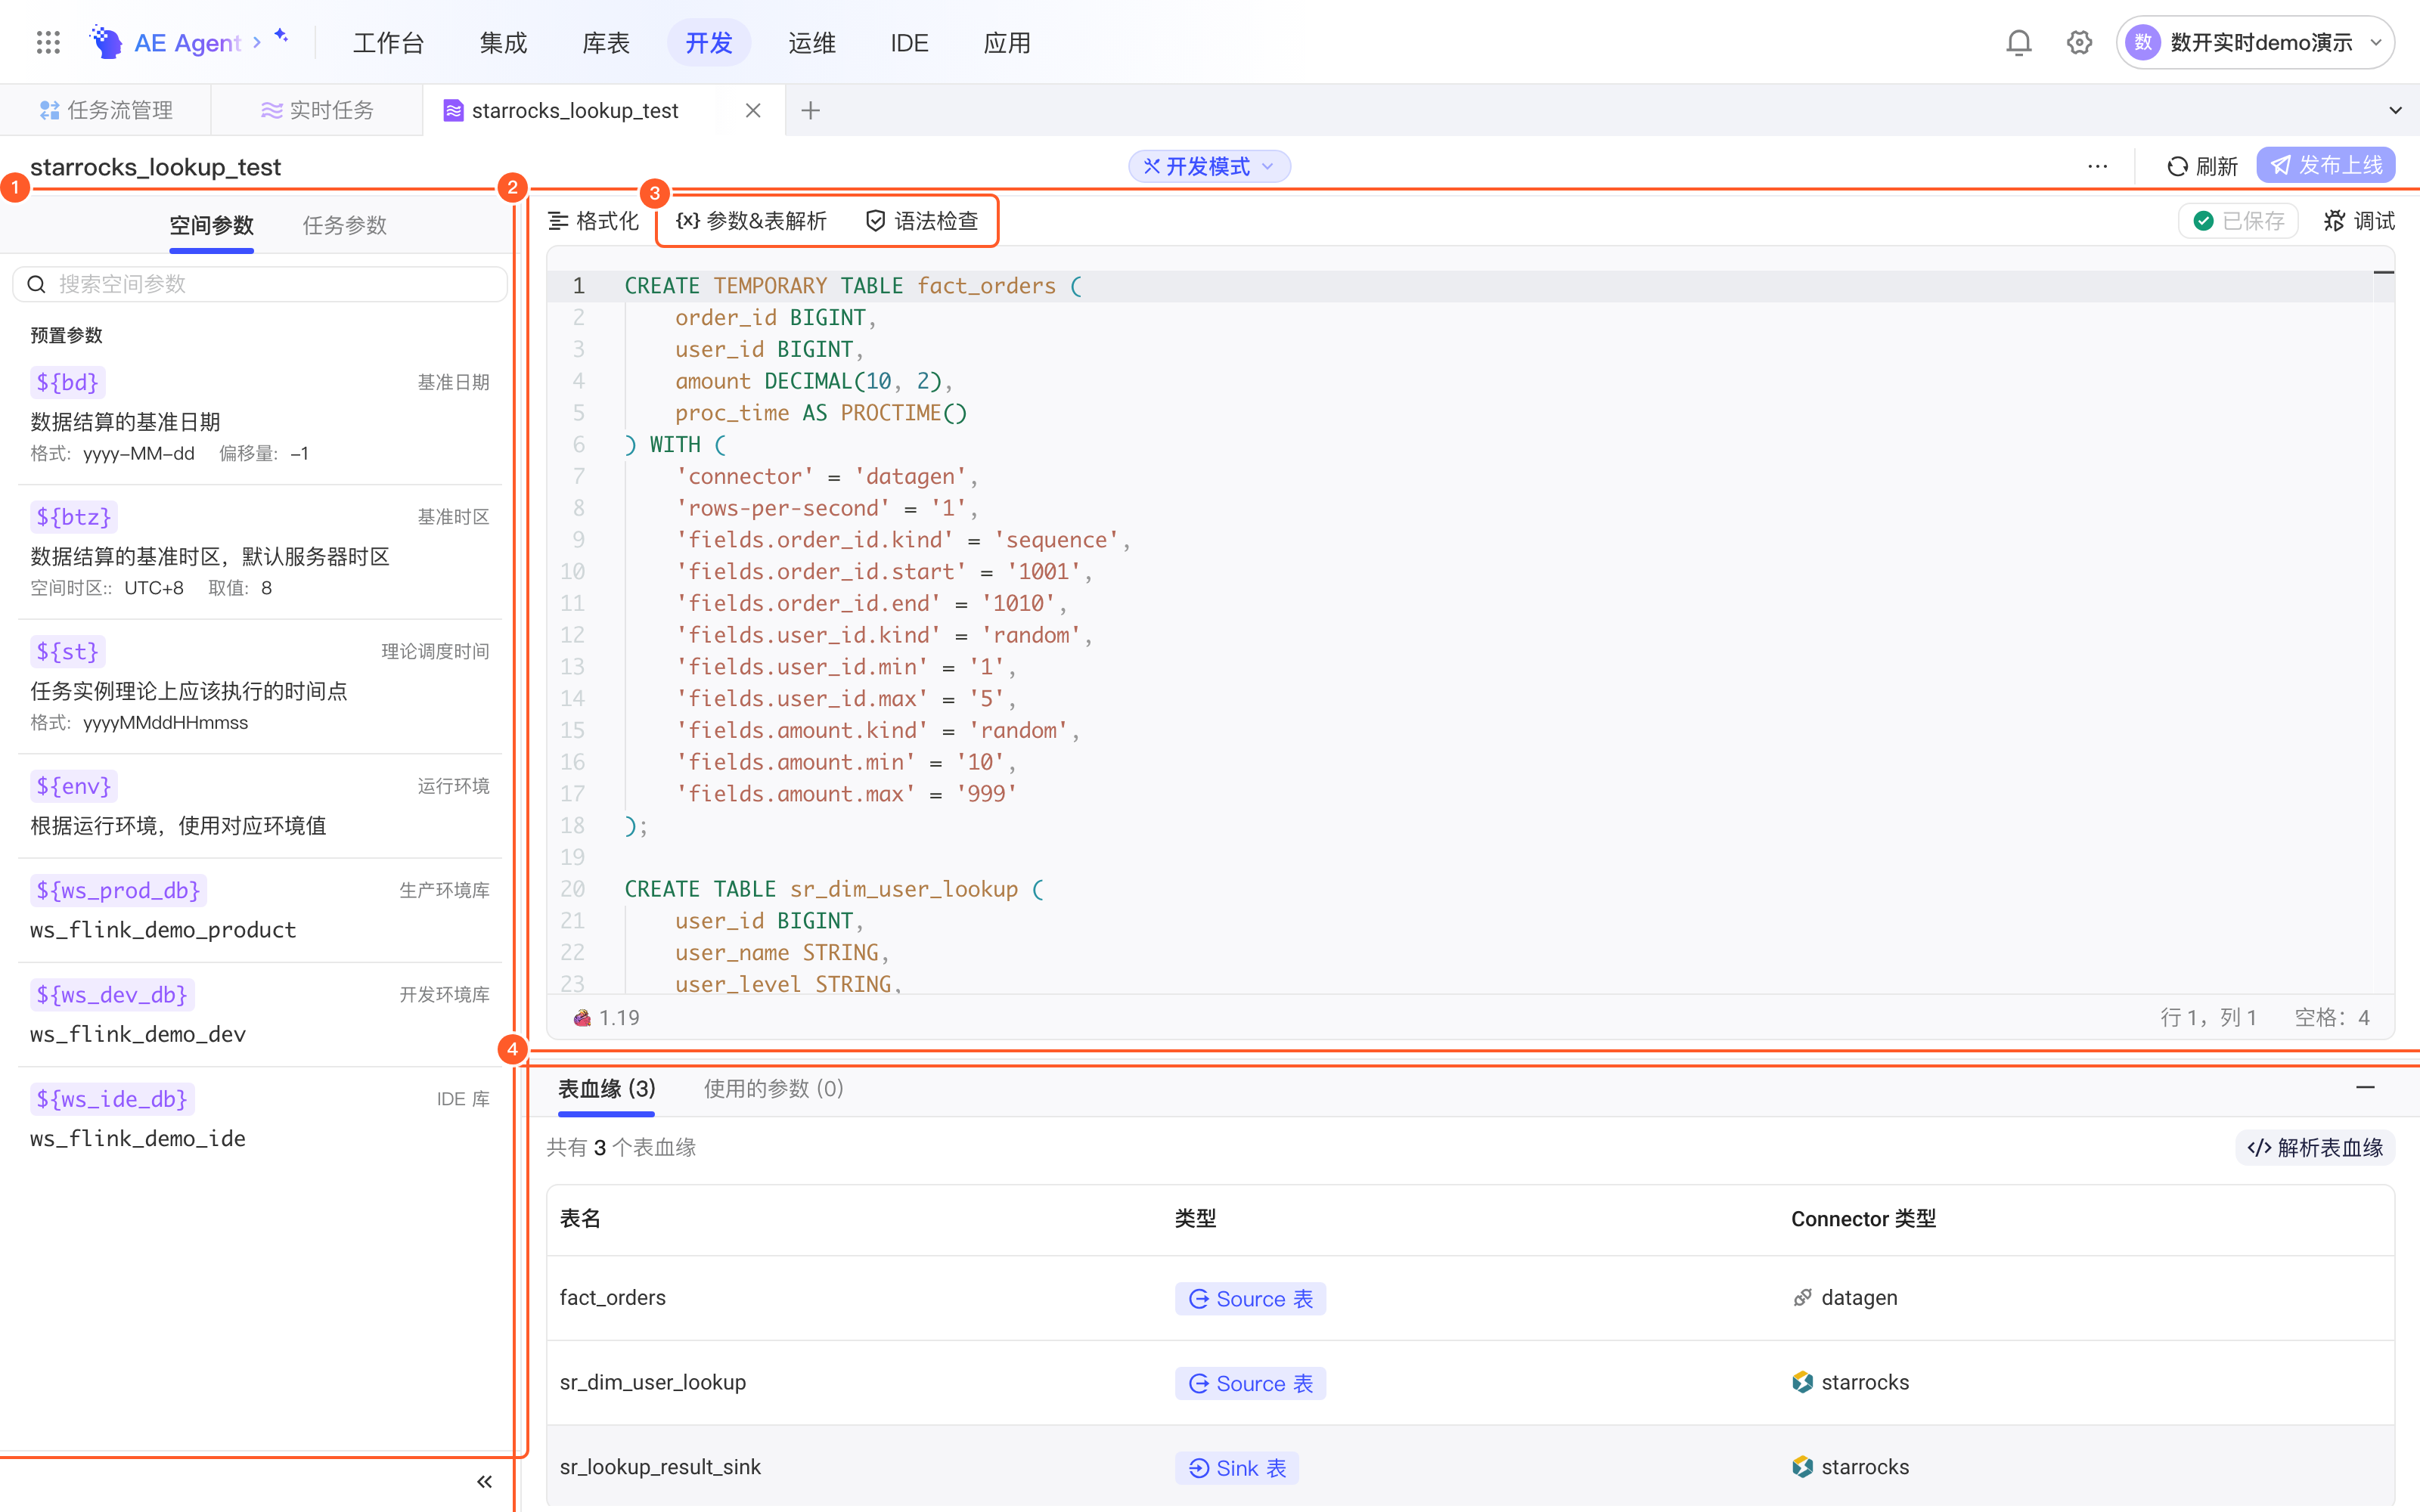The image size is (2420, 1512).
Task: Open the settings gear icon
Action: tap(2079, 42)
